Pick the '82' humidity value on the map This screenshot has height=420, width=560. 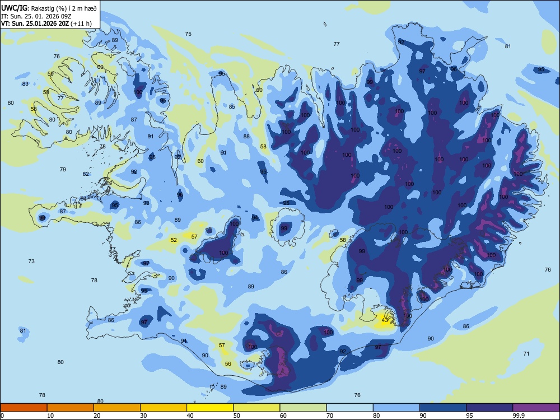pos(86,174)
